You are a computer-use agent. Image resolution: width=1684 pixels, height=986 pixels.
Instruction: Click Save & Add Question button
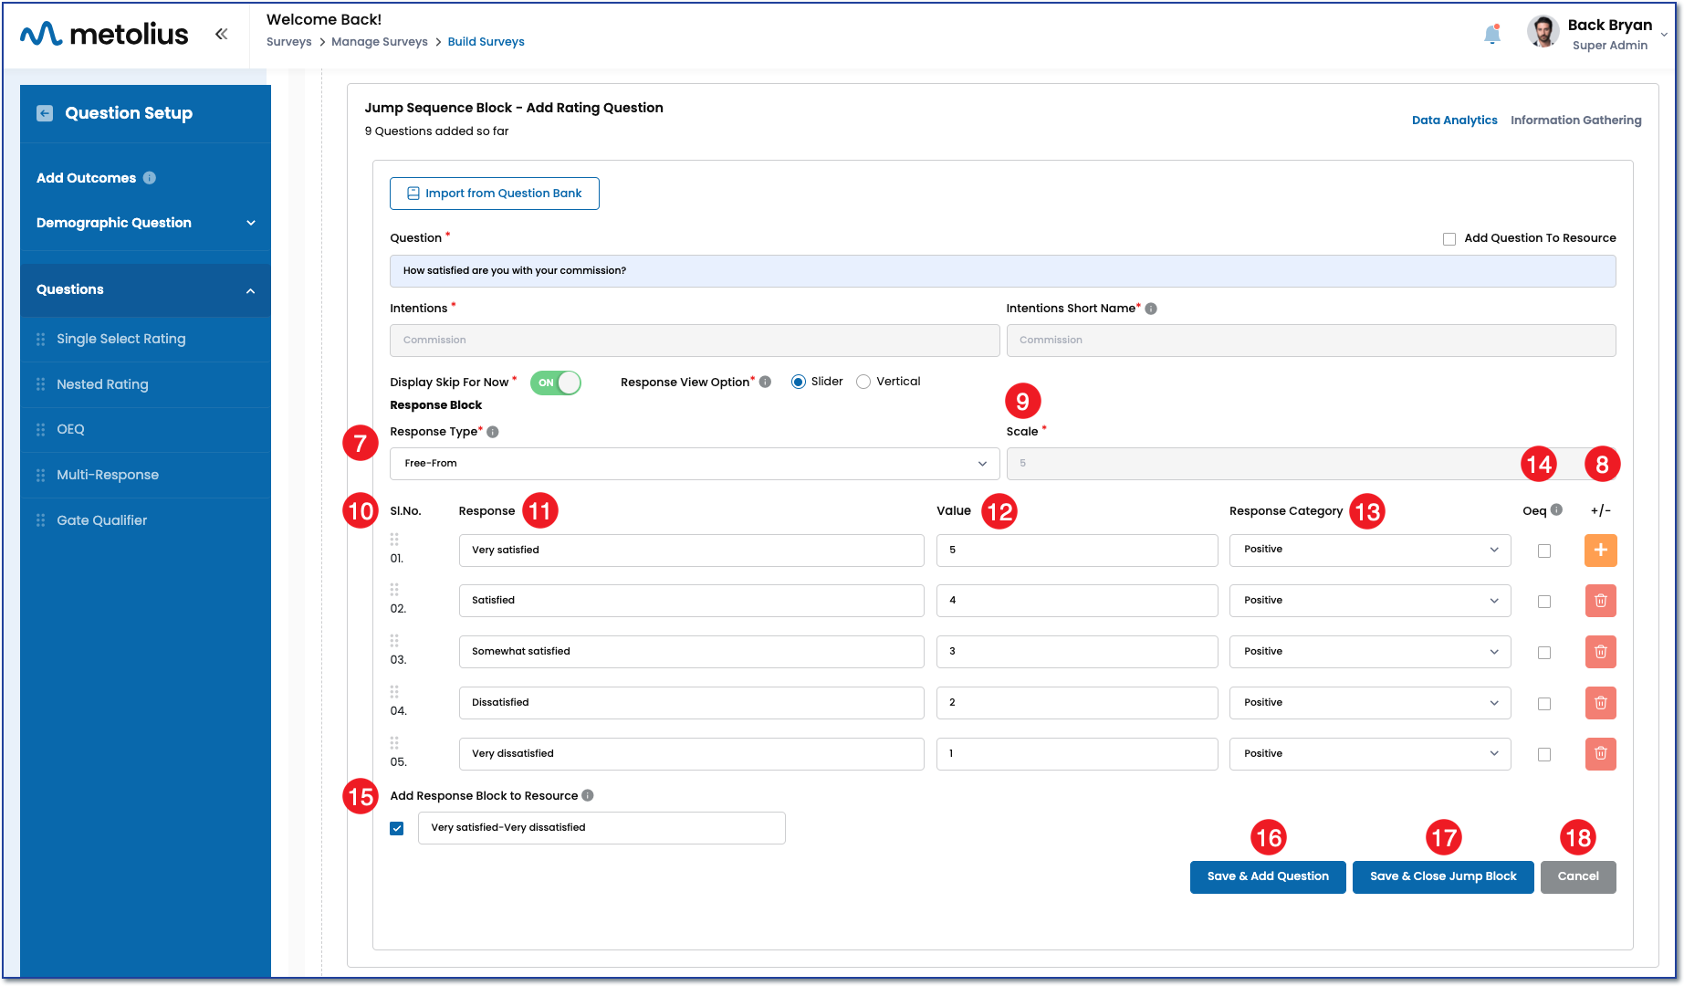pos(1267,876)
